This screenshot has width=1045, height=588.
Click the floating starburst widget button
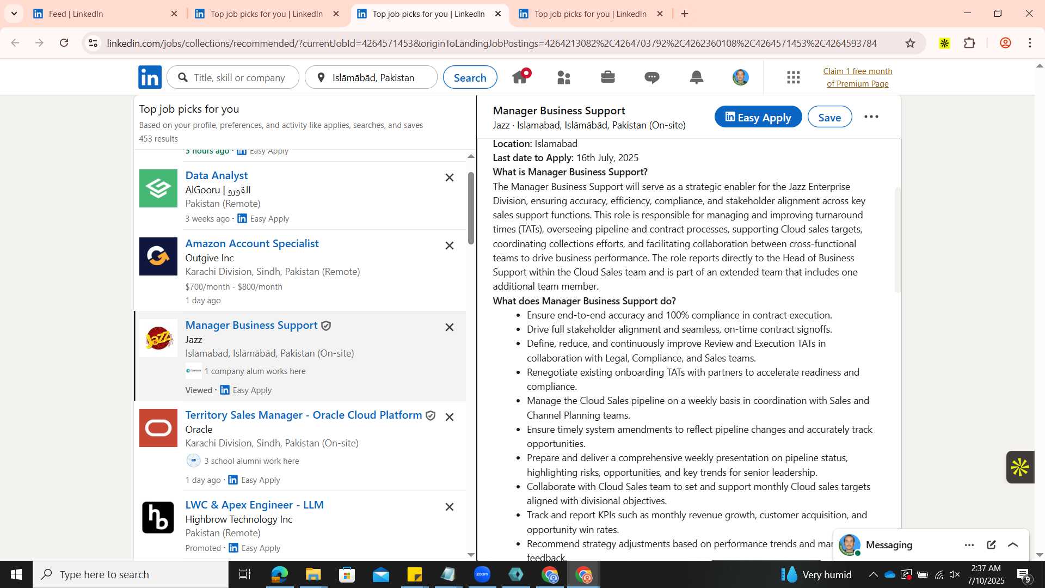coord(1019,467)
